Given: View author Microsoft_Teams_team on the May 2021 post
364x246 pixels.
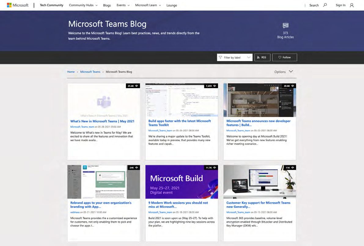Looking at the screenshot, I should tap(82, 127).
